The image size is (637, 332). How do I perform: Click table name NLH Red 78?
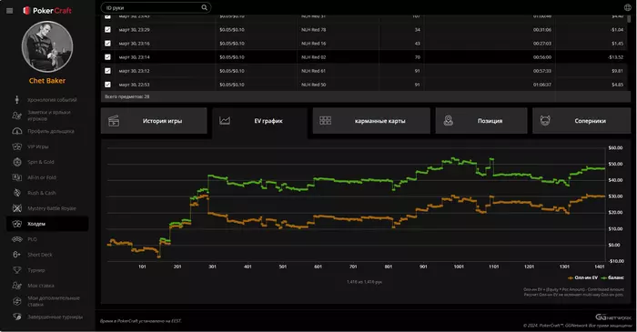(x=313, y=30)
